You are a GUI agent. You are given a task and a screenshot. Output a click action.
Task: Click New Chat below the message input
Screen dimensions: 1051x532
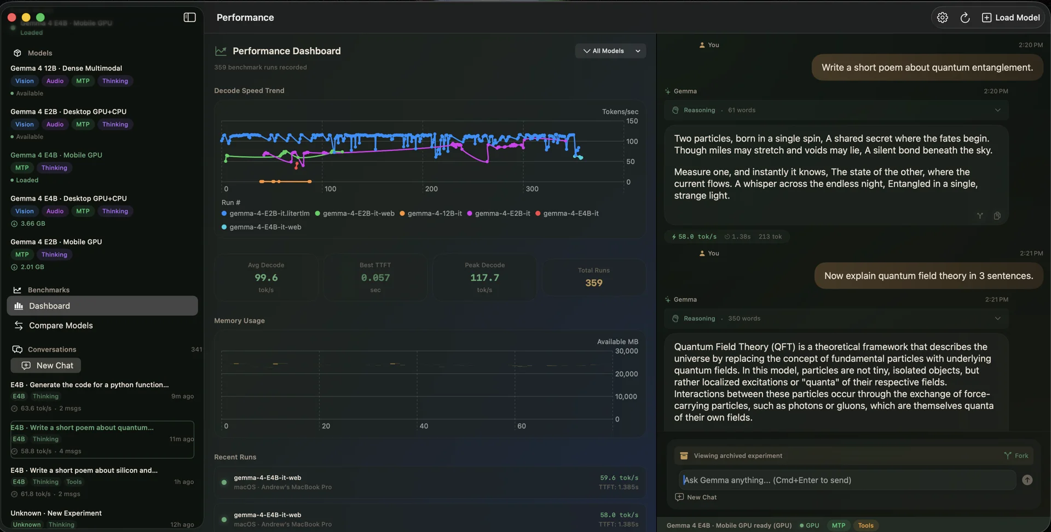coord(696,497)
